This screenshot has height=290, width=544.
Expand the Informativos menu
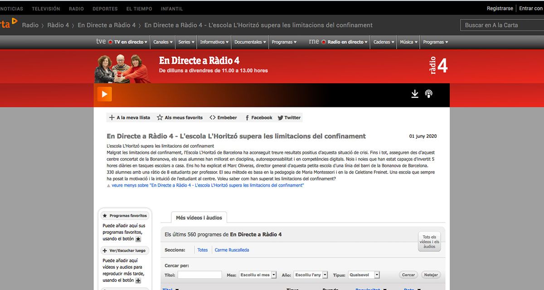coord(214,42)
